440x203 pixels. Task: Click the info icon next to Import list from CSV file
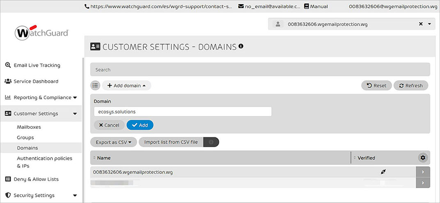pyautogui.click(x=211, y=142)
